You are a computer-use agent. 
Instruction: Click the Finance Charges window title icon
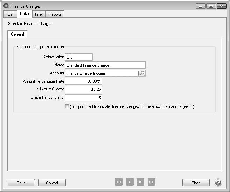(x=6, y=6)
